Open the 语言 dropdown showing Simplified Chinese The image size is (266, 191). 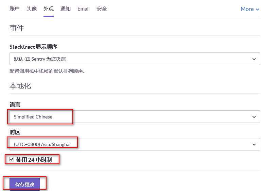135,117
